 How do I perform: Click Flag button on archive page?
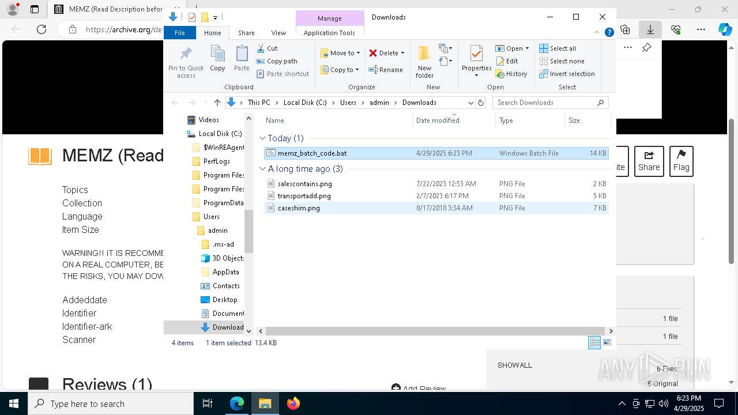[x=681, y=161]
